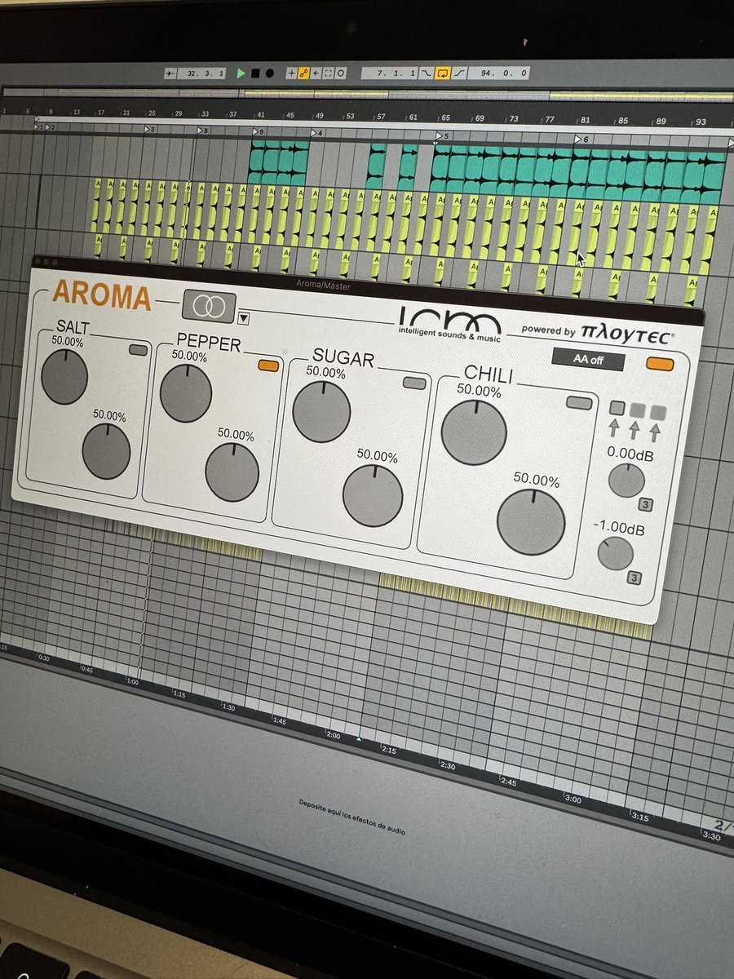Toggle the Follow arrow button in transport

point(169,73)
